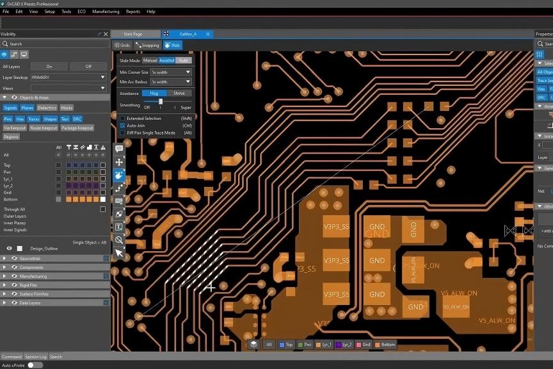553x369 pixels.
Task: Select the arrow selection tool
Action: click(120, 253)
